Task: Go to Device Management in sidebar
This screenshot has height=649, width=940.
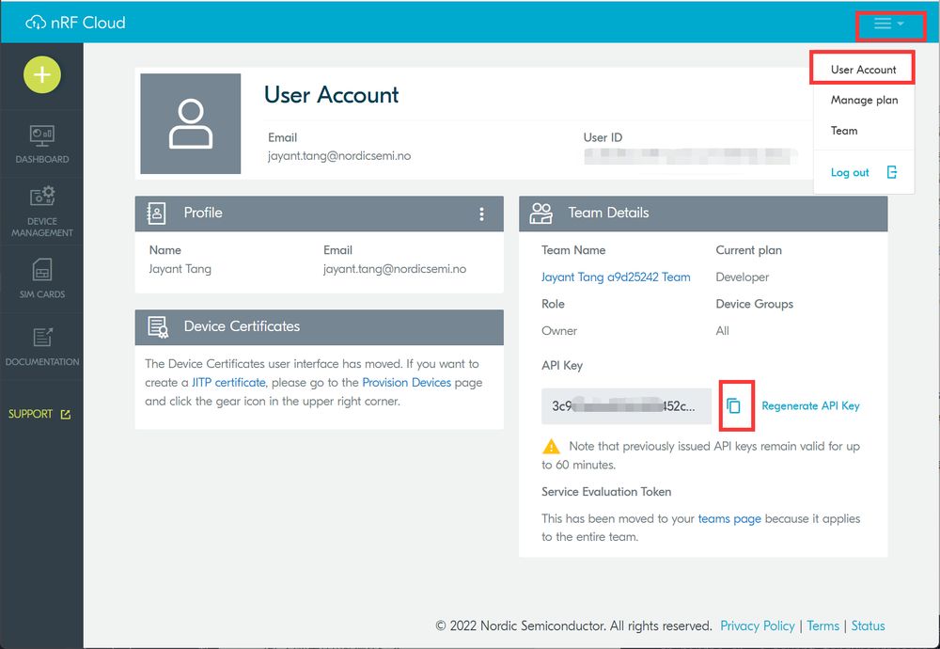Action: (x=42, y=211)
